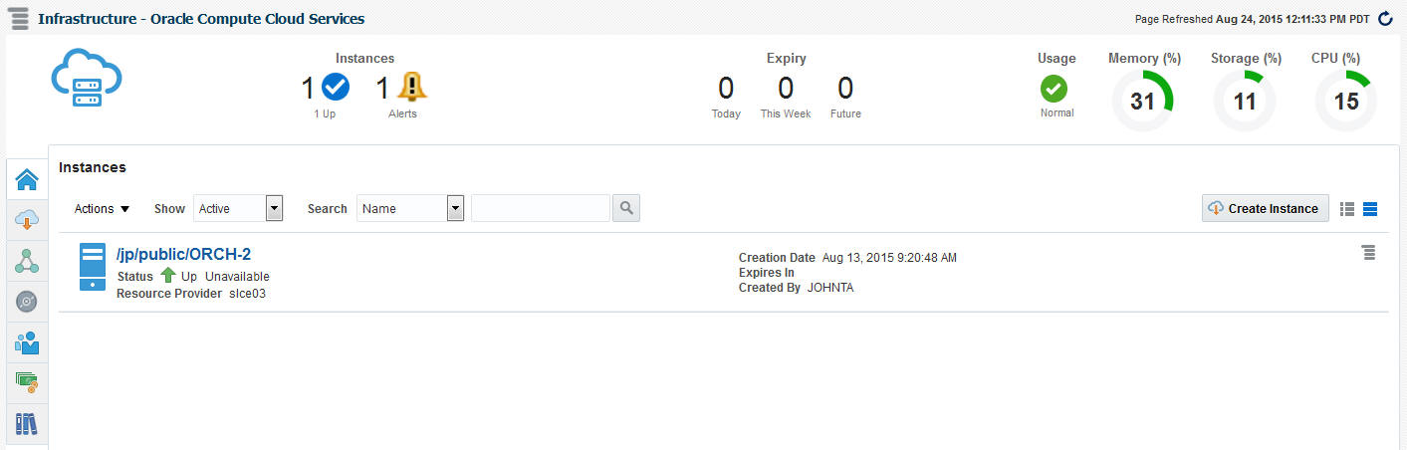Click the instance search text field

(541, 208)
